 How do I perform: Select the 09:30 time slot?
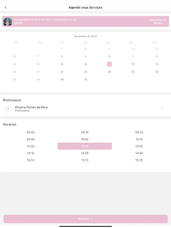tap(139, 132)
